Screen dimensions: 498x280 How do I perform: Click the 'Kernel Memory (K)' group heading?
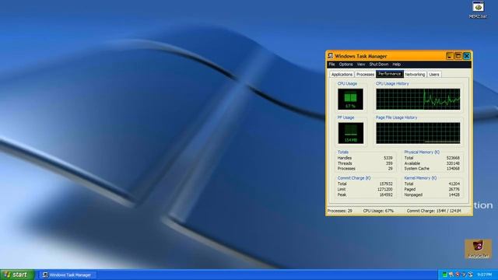click(420, 178)
